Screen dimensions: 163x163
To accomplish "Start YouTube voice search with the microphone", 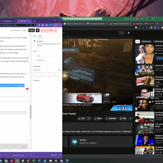I will click(x=129, y=33).
